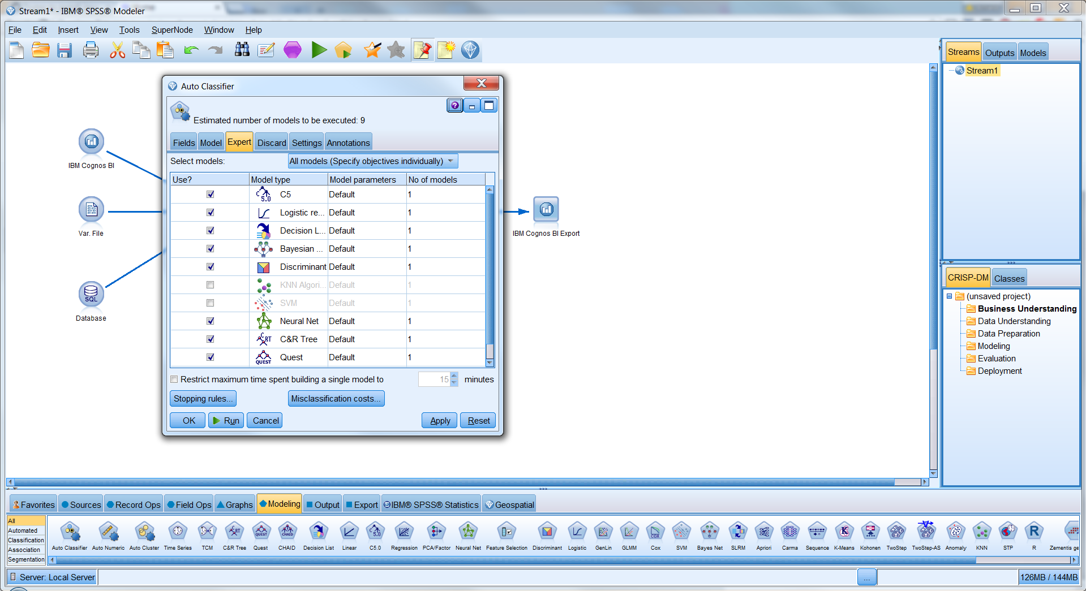Uncheck the Quest model checkbox

coord(211,357)
